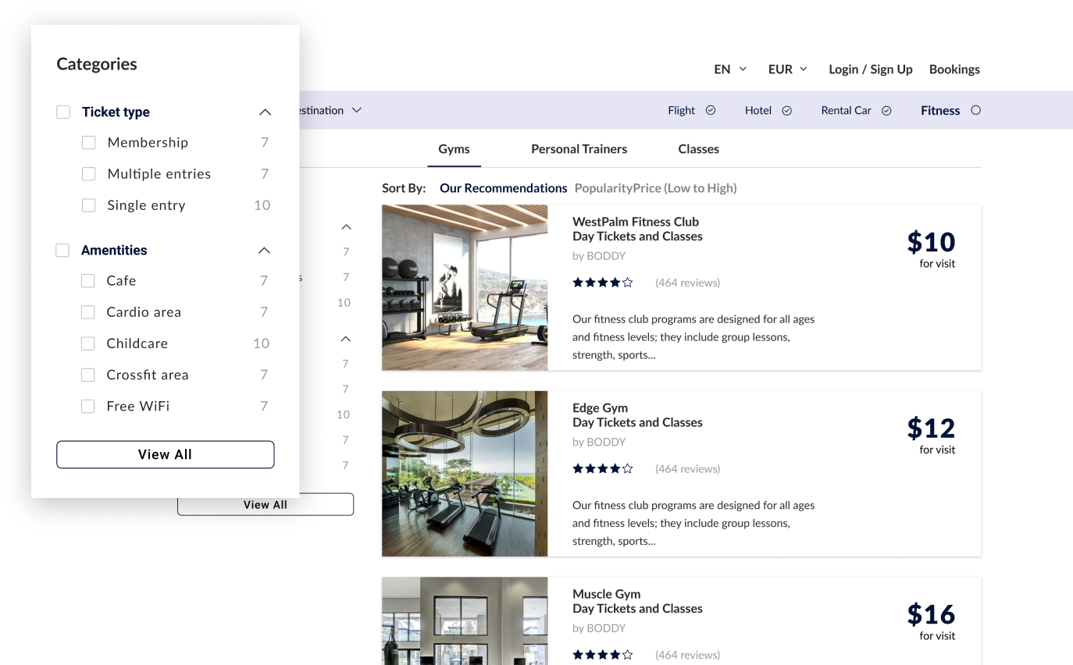Switch to the Gyms tab
Screen dimensions: 1073x665
tap(454, 149)
